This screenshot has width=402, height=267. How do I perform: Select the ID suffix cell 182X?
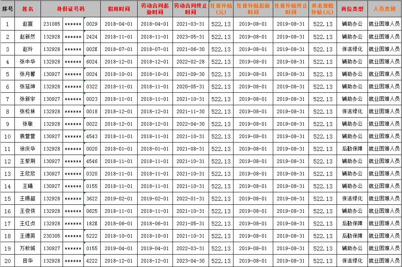click(92, 224)
